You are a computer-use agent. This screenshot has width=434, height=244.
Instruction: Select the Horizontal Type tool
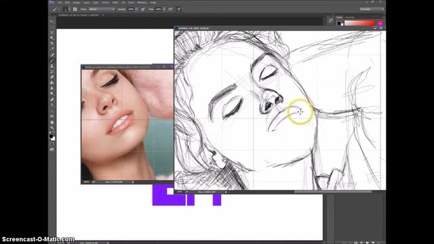click(52, 105)
